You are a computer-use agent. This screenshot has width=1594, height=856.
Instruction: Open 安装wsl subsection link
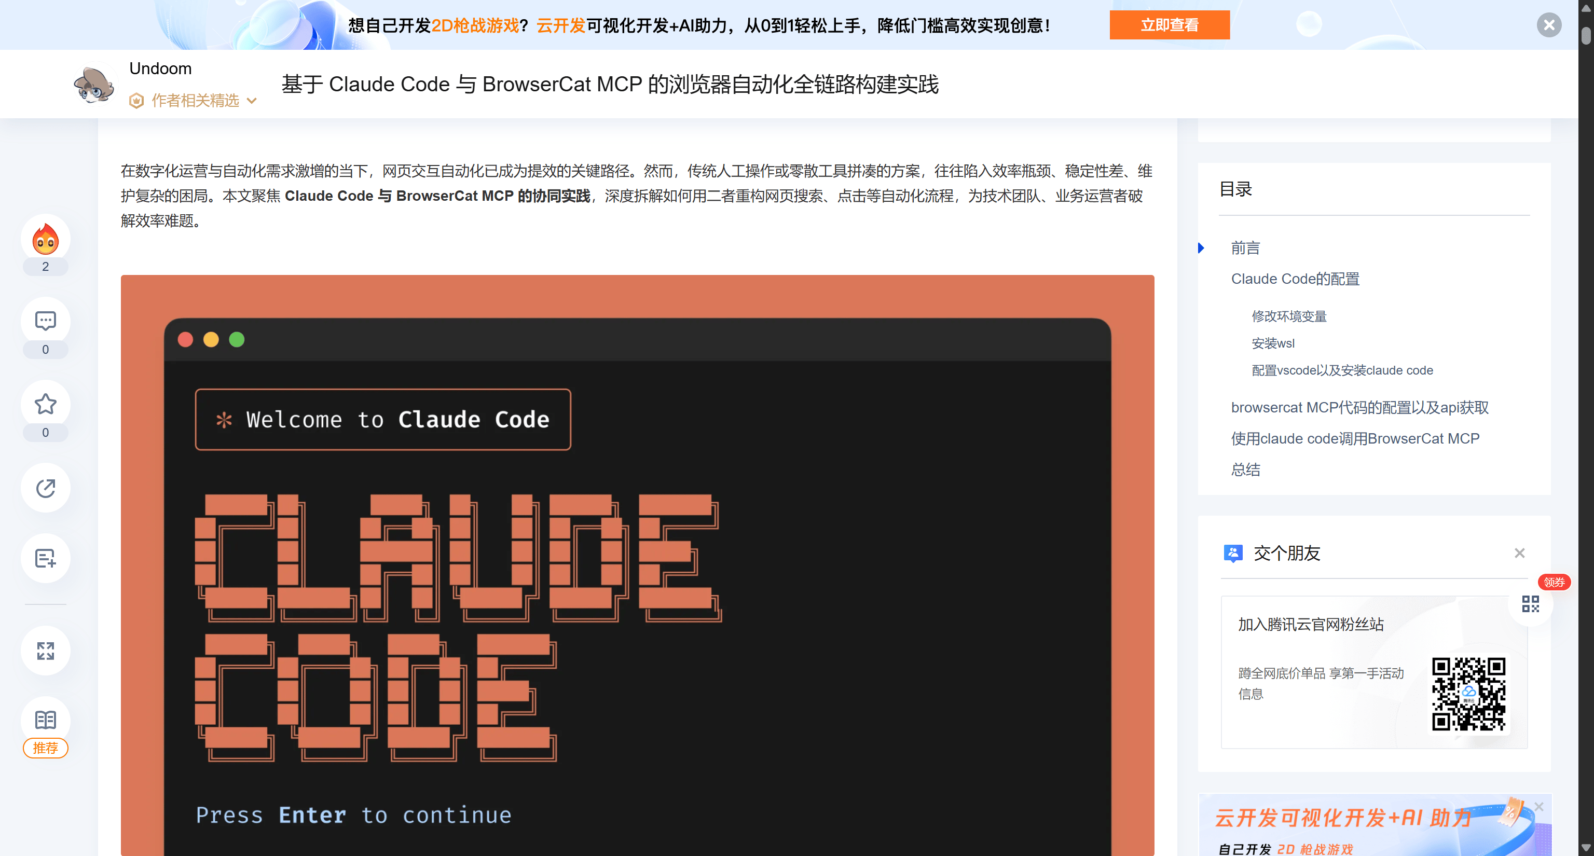click(x=1272, y=343)
